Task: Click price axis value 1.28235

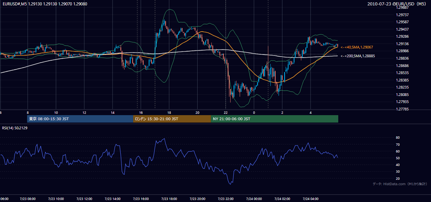Action: coord(402,87)
